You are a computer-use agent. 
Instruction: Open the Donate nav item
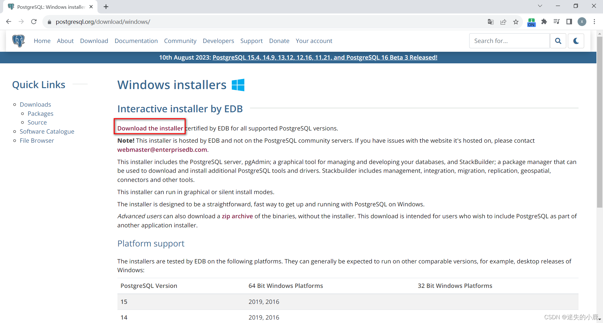(279, 41)
